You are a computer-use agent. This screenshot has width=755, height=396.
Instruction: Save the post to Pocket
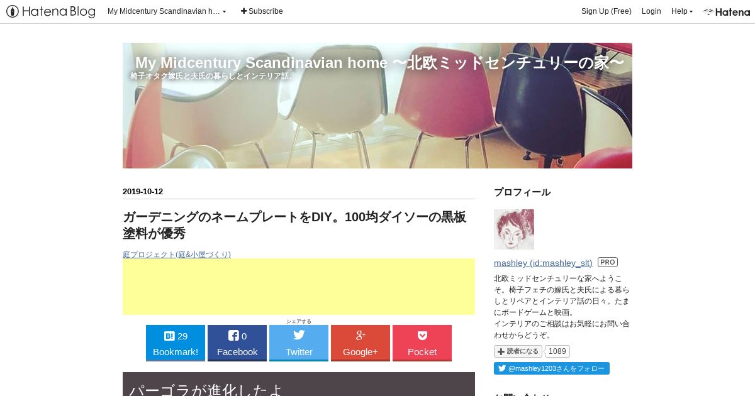422,343
